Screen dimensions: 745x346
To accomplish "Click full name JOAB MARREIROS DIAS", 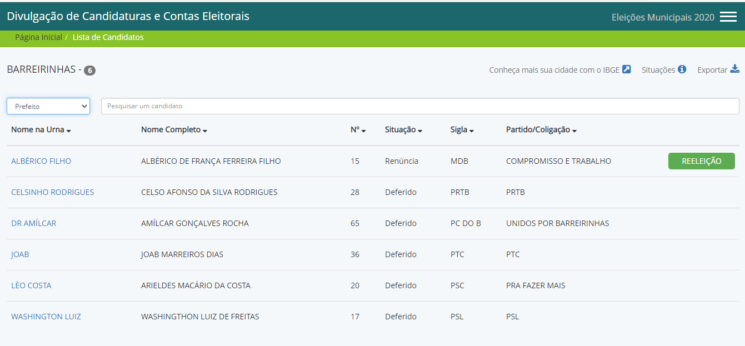I will [x=182, y=254].
